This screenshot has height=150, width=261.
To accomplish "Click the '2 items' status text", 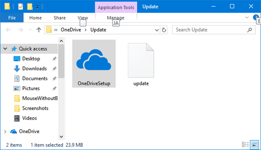I will tap(14, 145).
